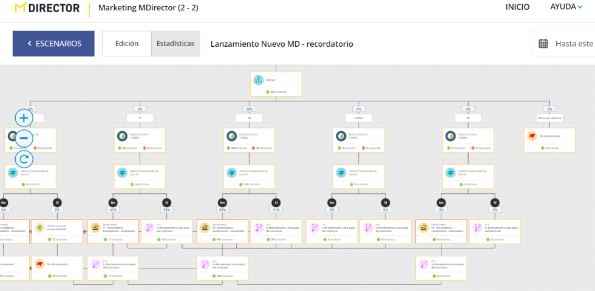595x291 pixels.
Task: Click the email send icon in the FR branch
Action: coord(424,228)
